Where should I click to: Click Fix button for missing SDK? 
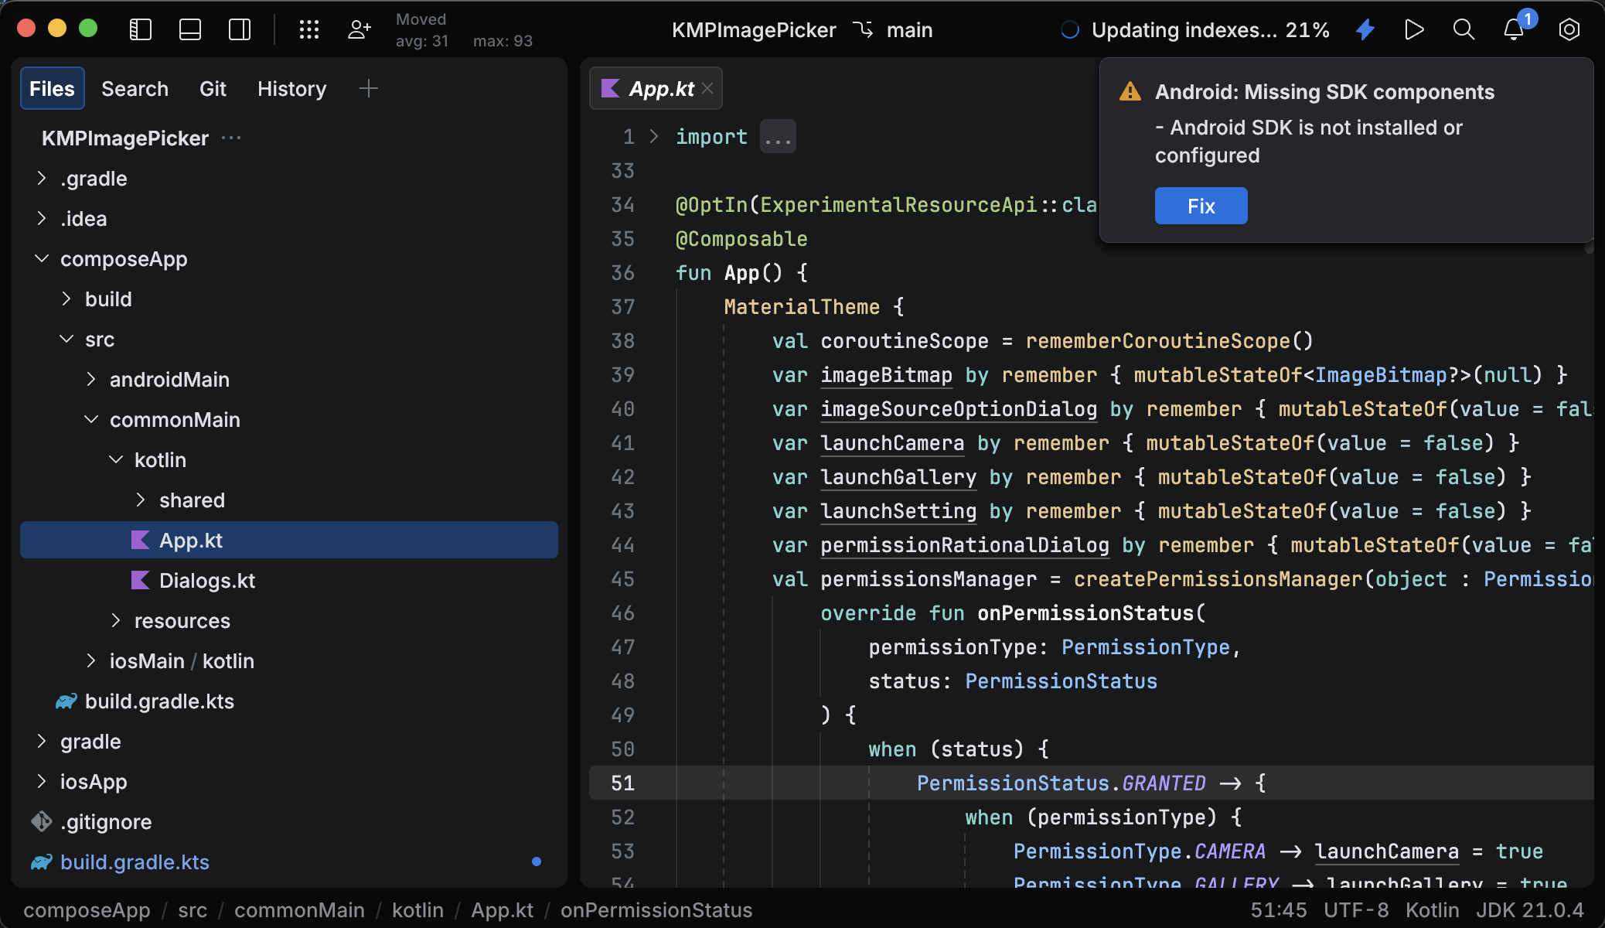coord(1201,206)
